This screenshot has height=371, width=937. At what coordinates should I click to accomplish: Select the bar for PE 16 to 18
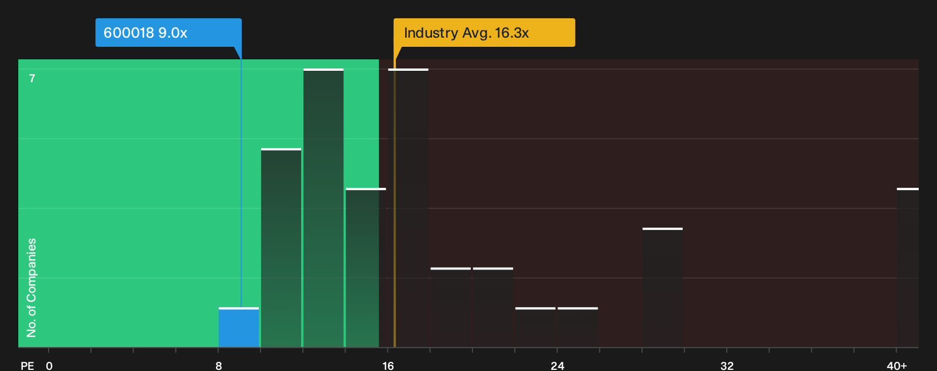tap(408, 208)
